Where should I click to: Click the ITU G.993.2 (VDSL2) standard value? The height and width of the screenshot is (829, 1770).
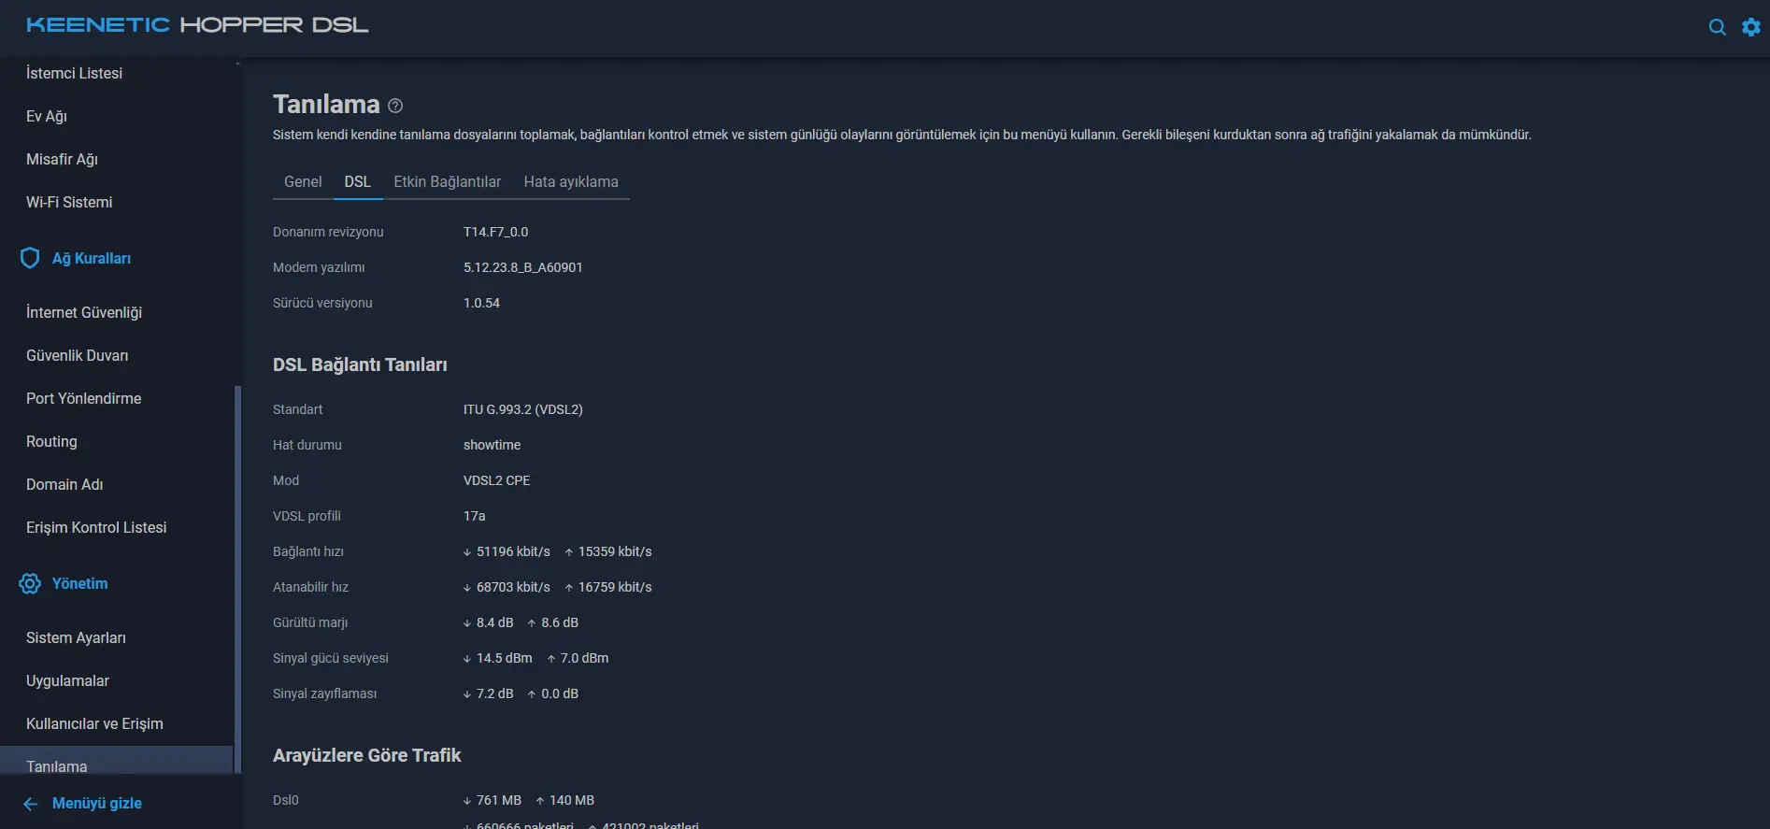tap(523, 409)
